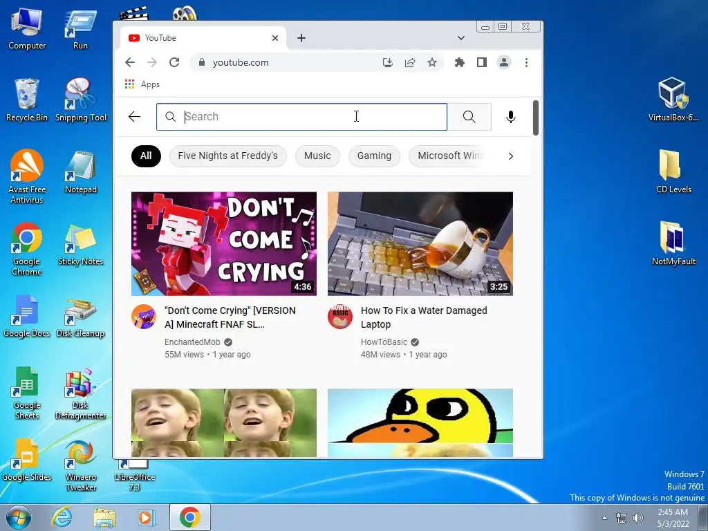Image resolution: width=708 pixels, height=531 pixels.
Task: Toggle Chrome side panel
Action: (482, 62)
